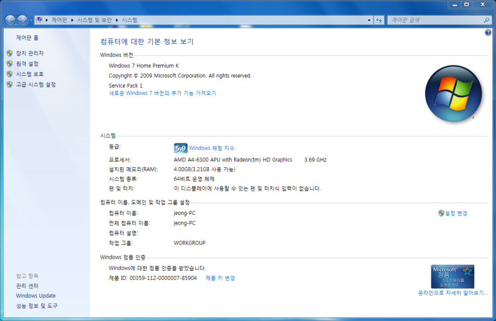Click the Back navigation arrow
Screen dimensions: 496x321
point(10,20)
